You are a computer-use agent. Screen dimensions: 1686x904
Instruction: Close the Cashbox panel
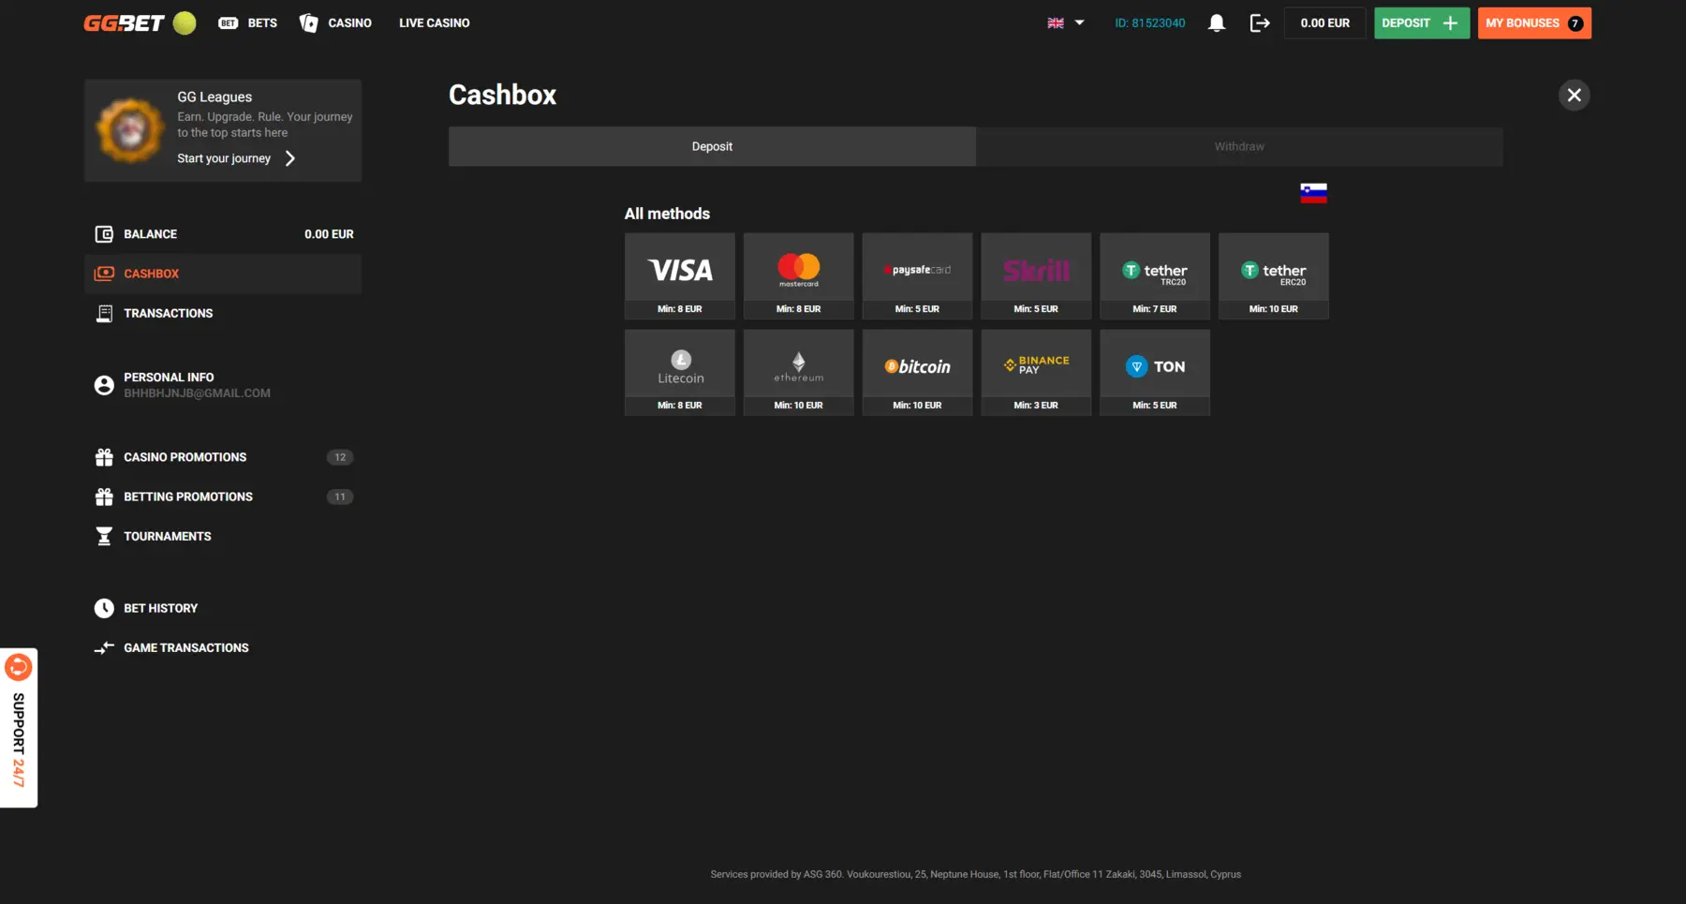[1575, 95]
